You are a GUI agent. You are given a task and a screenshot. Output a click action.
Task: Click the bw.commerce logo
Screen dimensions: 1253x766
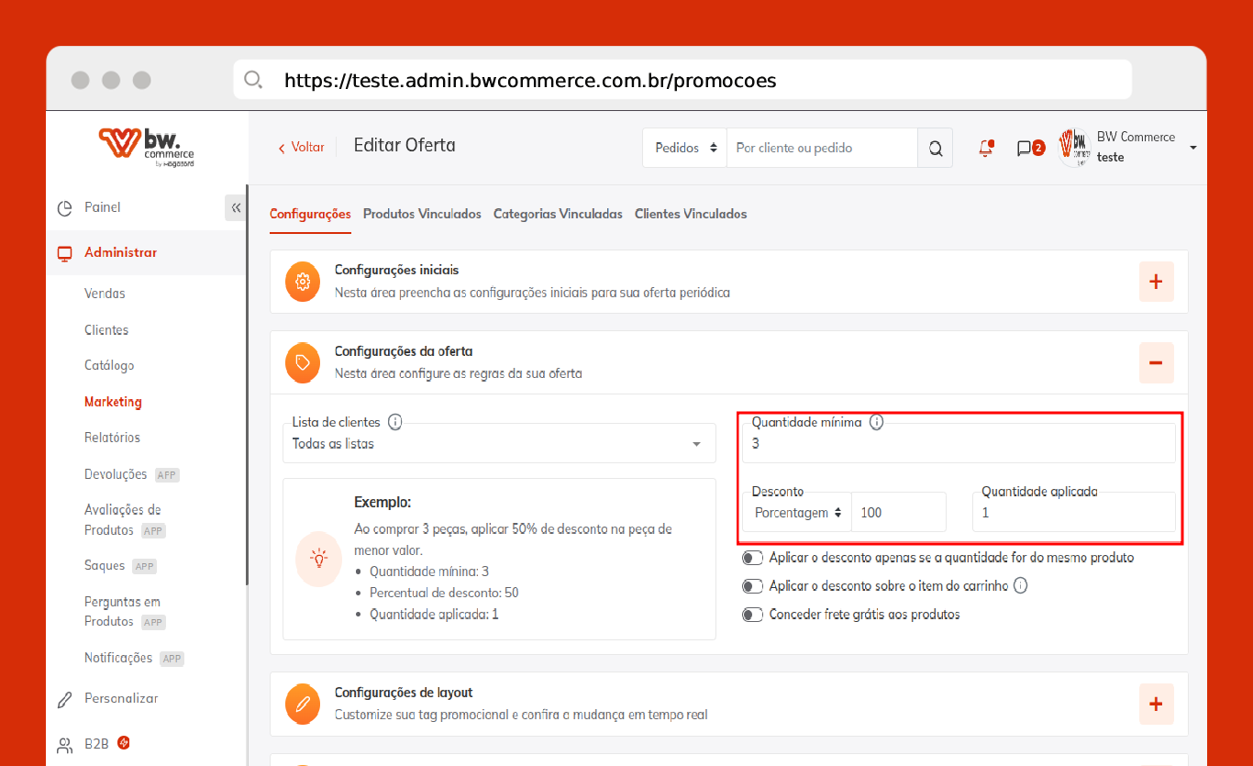click(147, 147)
